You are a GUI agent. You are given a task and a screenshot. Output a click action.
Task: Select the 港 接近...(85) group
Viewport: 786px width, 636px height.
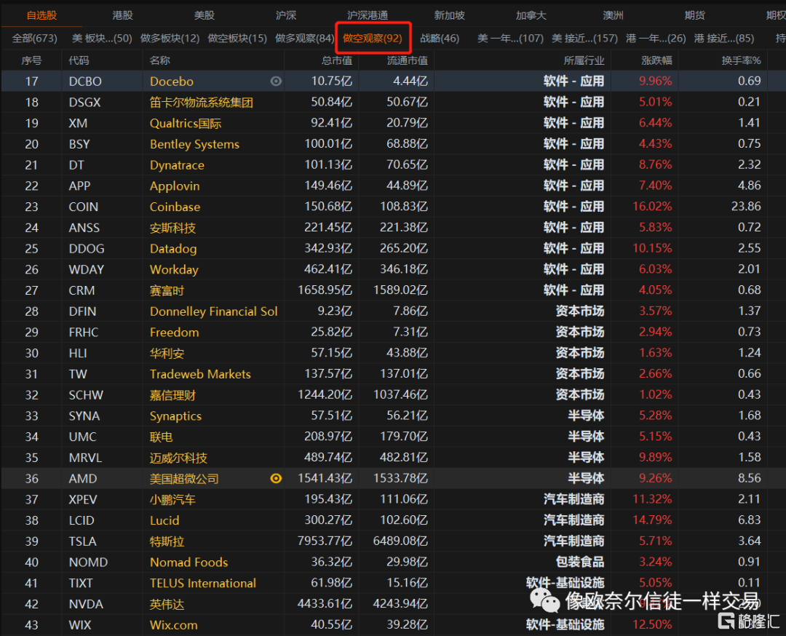[x=724, y=38]
